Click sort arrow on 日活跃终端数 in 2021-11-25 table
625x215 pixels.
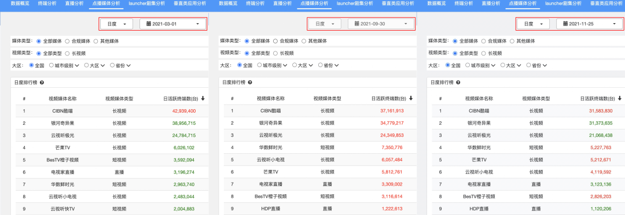[619, 98]
